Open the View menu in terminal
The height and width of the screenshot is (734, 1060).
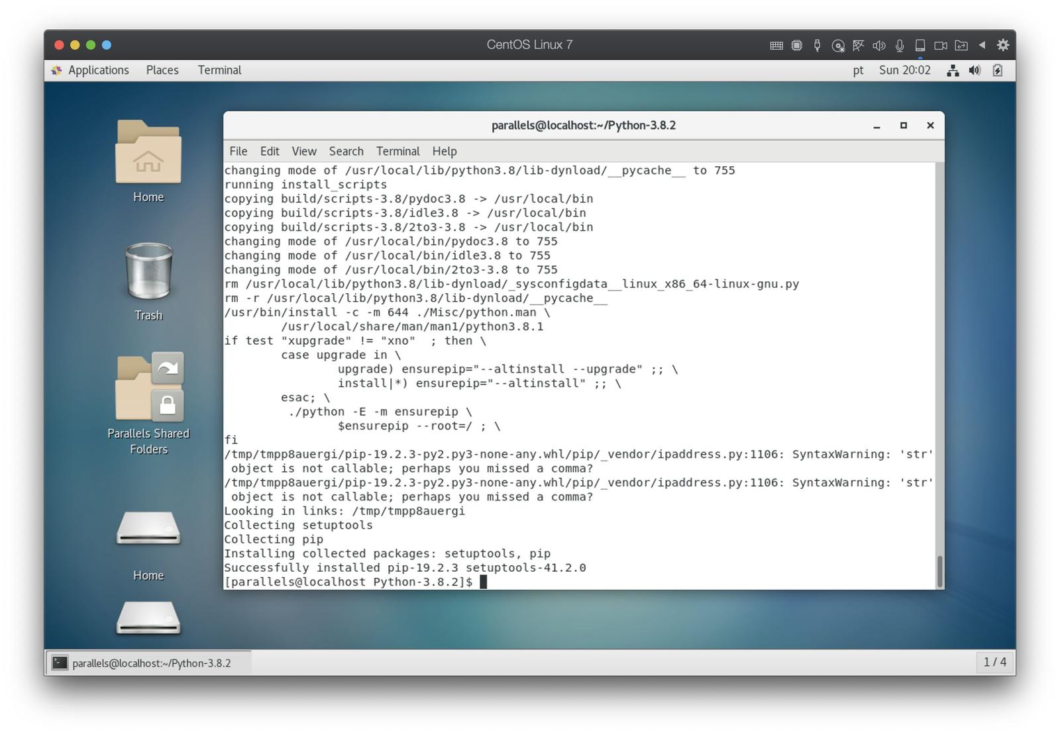(304, 151)
